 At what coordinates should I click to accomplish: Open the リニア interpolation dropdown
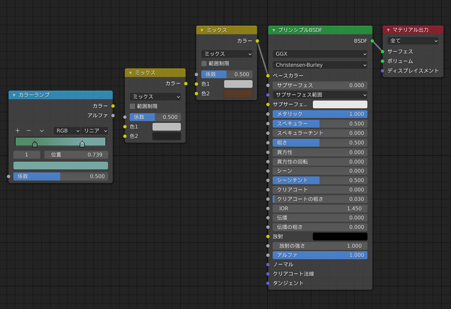[x=94, y=131]
